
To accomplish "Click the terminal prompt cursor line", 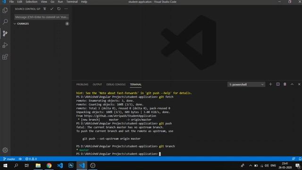I will tap(118, 154).
